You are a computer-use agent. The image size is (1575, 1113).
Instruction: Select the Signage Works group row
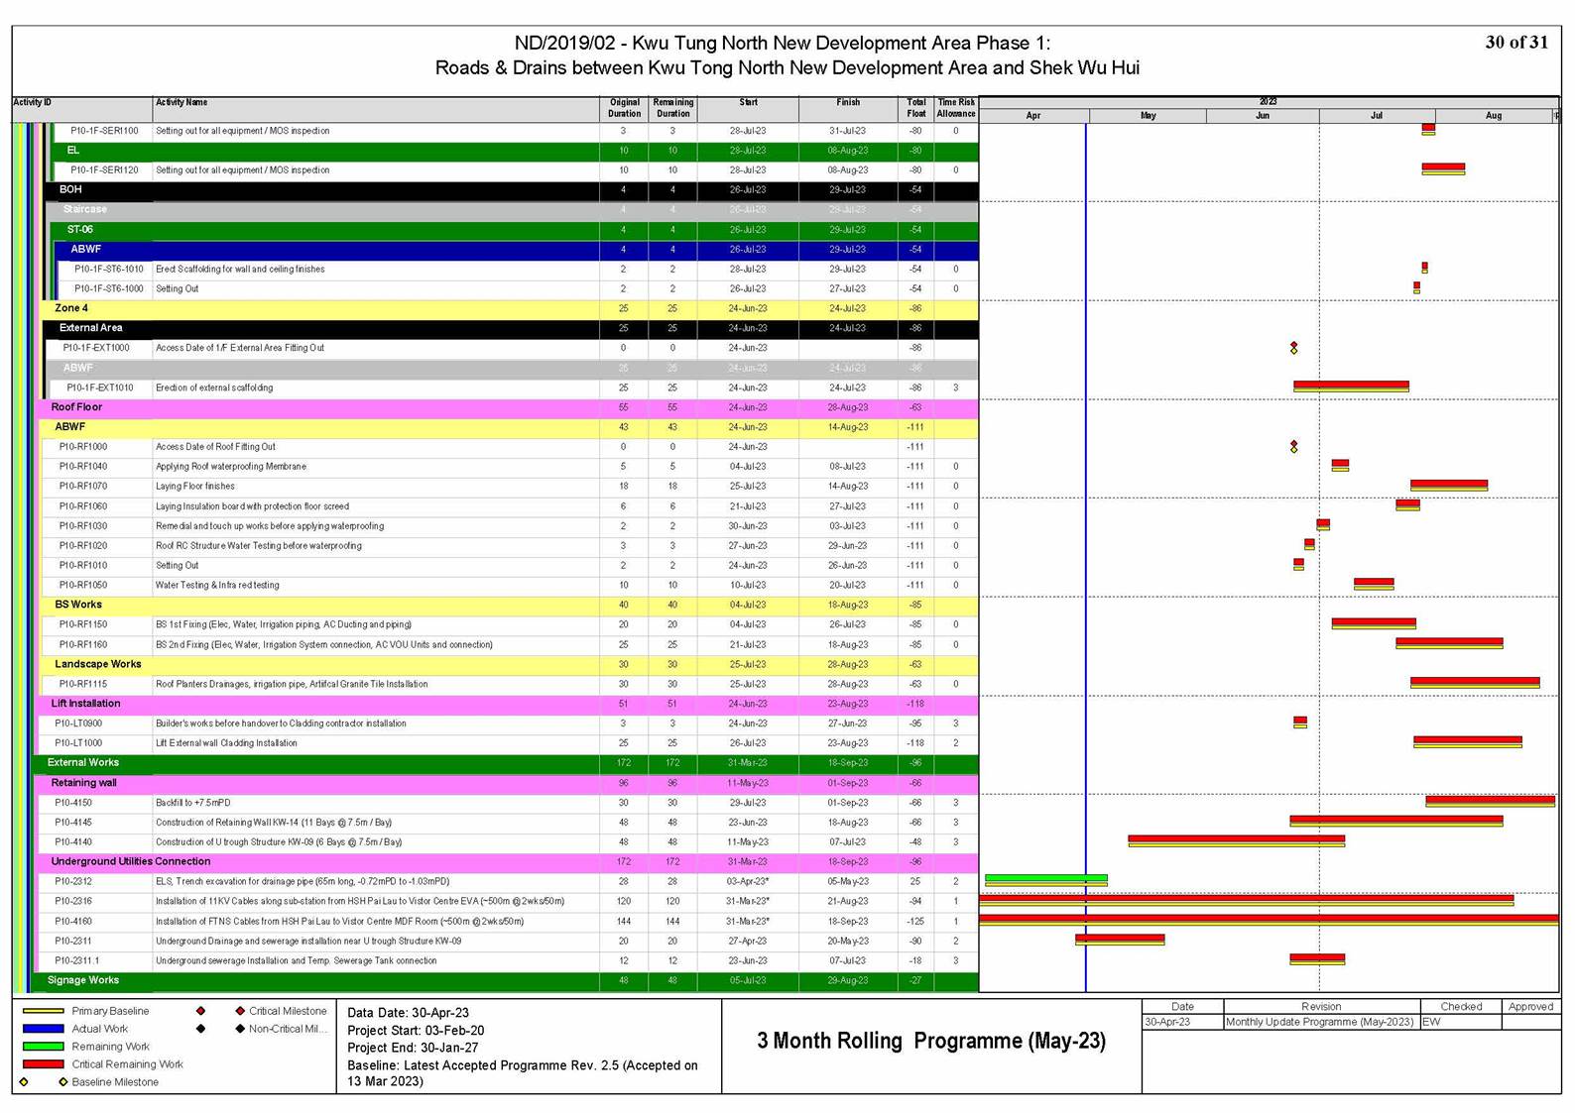506,980
